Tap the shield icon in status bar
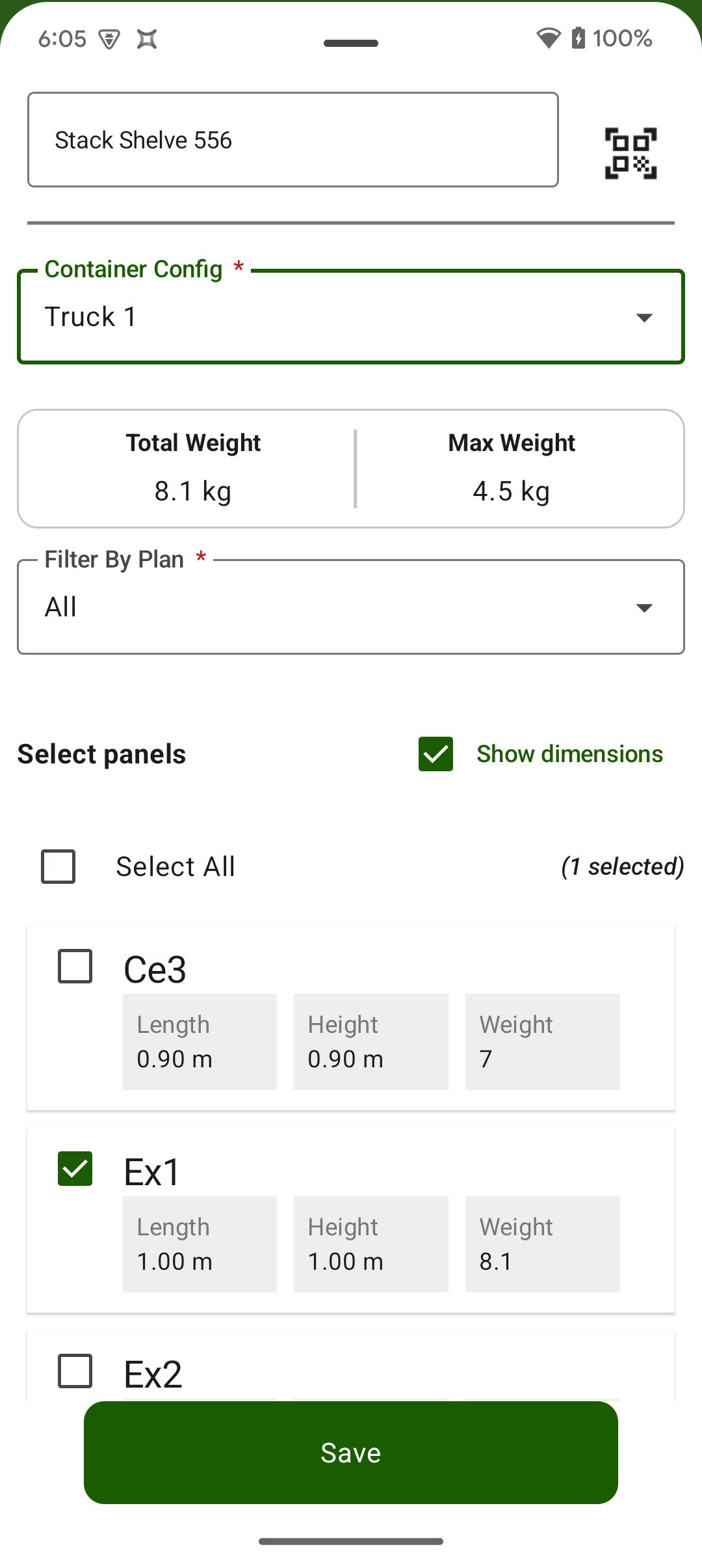This screenshot has width=702, height=1562. pyautogui.click(x=109, y=39)
